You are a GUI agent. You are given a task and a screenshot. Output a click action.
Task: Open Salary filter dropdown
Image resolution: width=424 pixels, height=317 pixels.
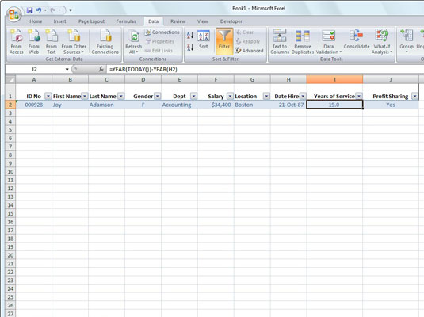tap(230, 96)
